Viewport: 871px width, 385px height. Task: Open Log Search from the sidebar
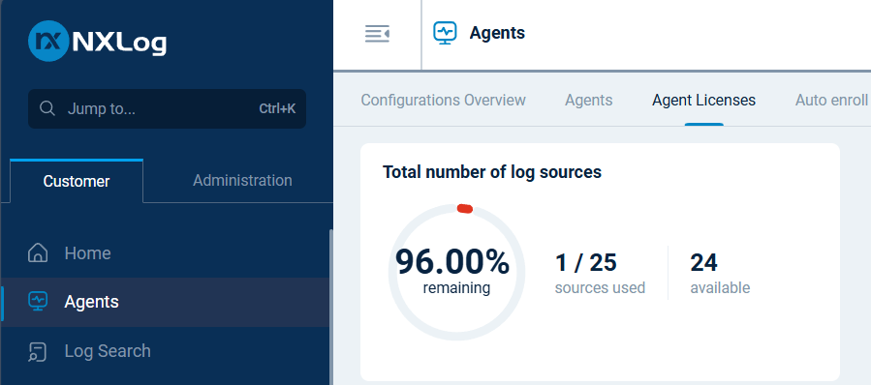[166, 351]
